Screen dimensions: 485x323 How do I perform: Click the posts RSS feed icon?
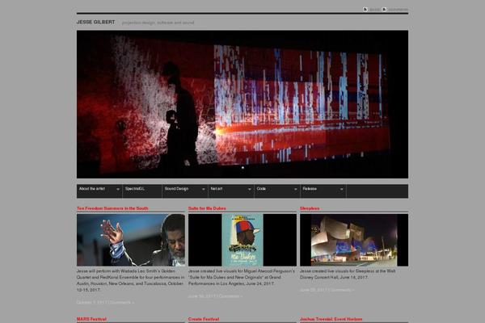[x=365, y=9]
